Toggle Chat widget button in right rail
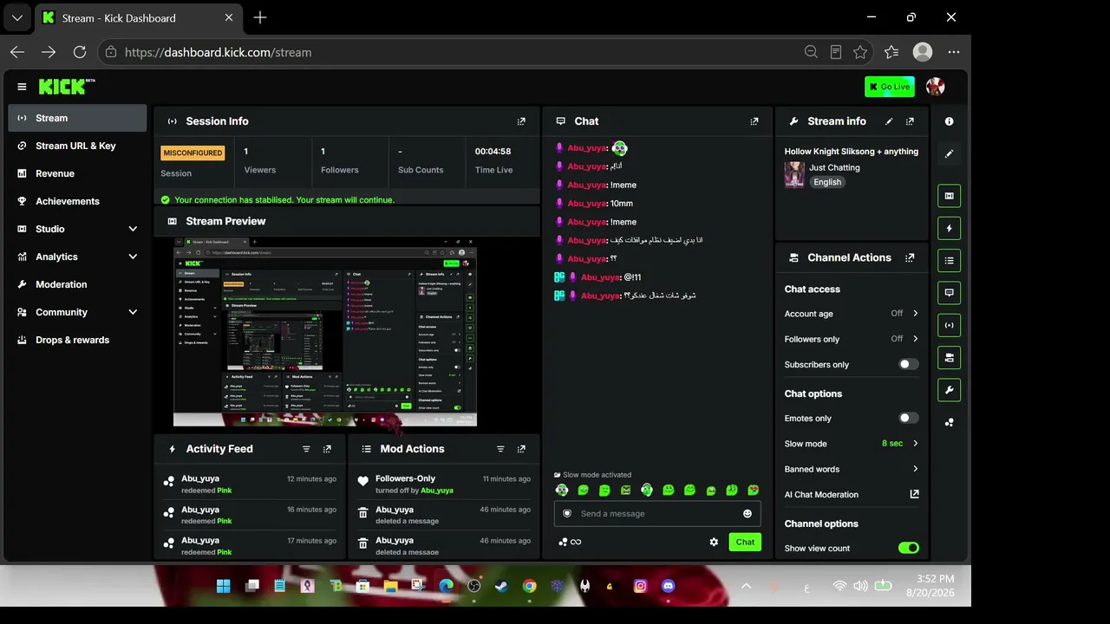Viewport: 1110px width, 624px height. tap(950, 293)
